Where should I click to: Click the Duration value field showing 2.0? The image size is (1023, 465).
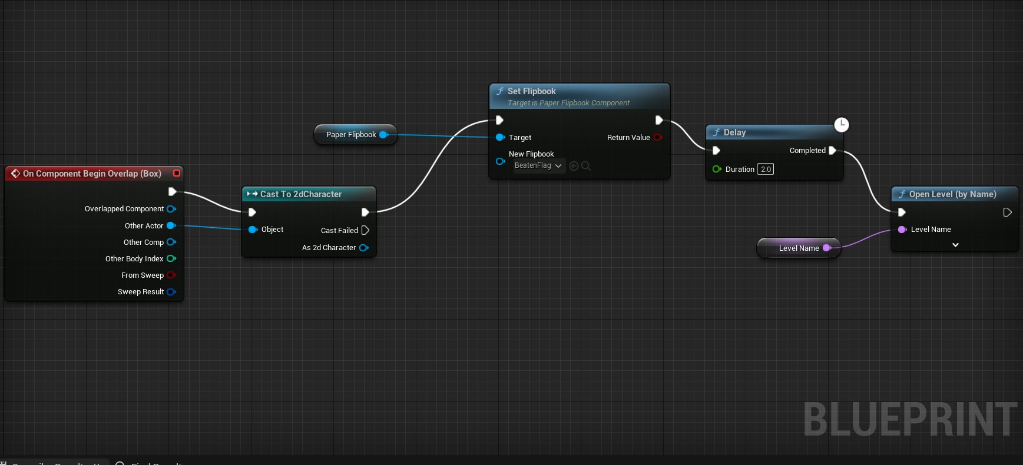[765, 170]
